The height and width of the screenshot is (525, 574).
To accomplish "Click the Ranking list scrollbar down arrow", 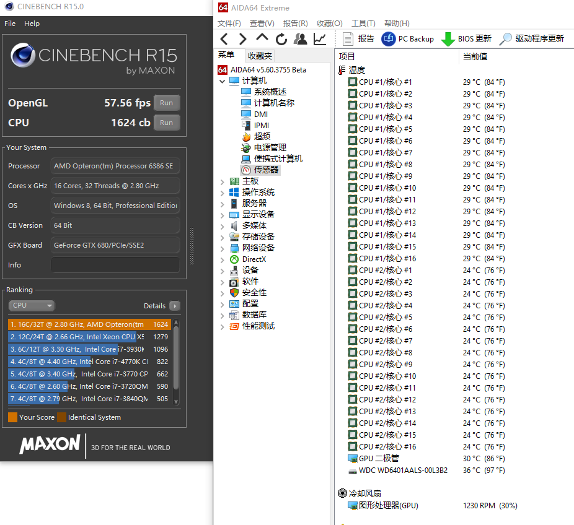I will (x=176, y=402).
